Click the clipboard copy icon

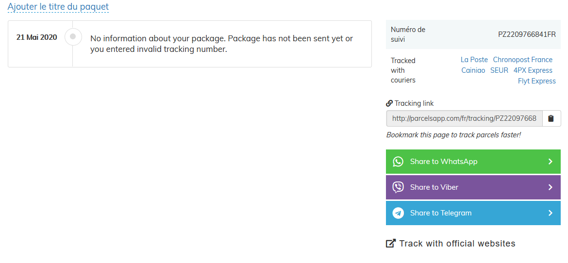[551, 118]
